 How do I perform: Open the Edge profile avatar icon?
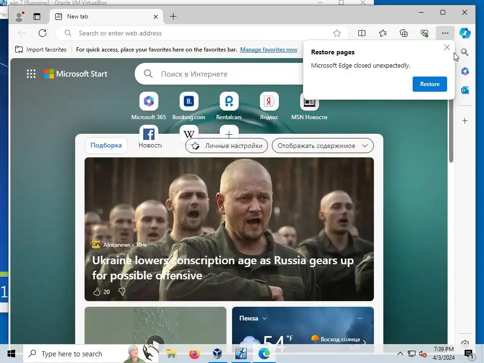pyautogui.click(x=19, y=17)
